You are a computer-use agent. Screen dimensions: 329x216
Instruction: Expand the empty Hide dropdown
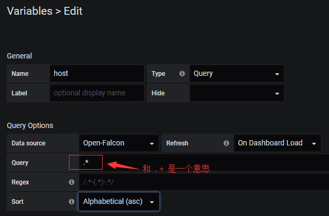236,93
